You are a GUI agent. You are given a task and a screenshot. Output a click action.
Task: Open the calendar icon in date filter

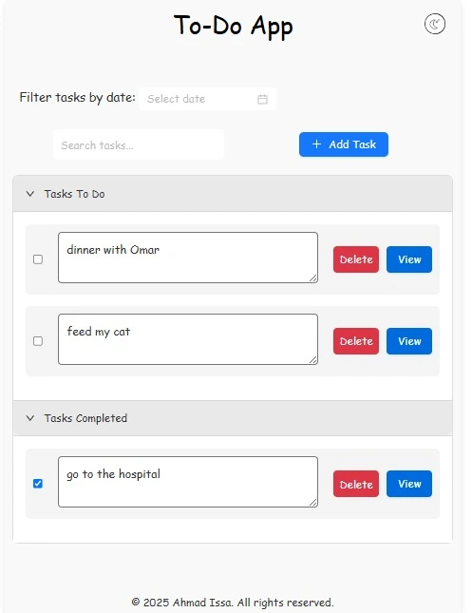[262, 99]
